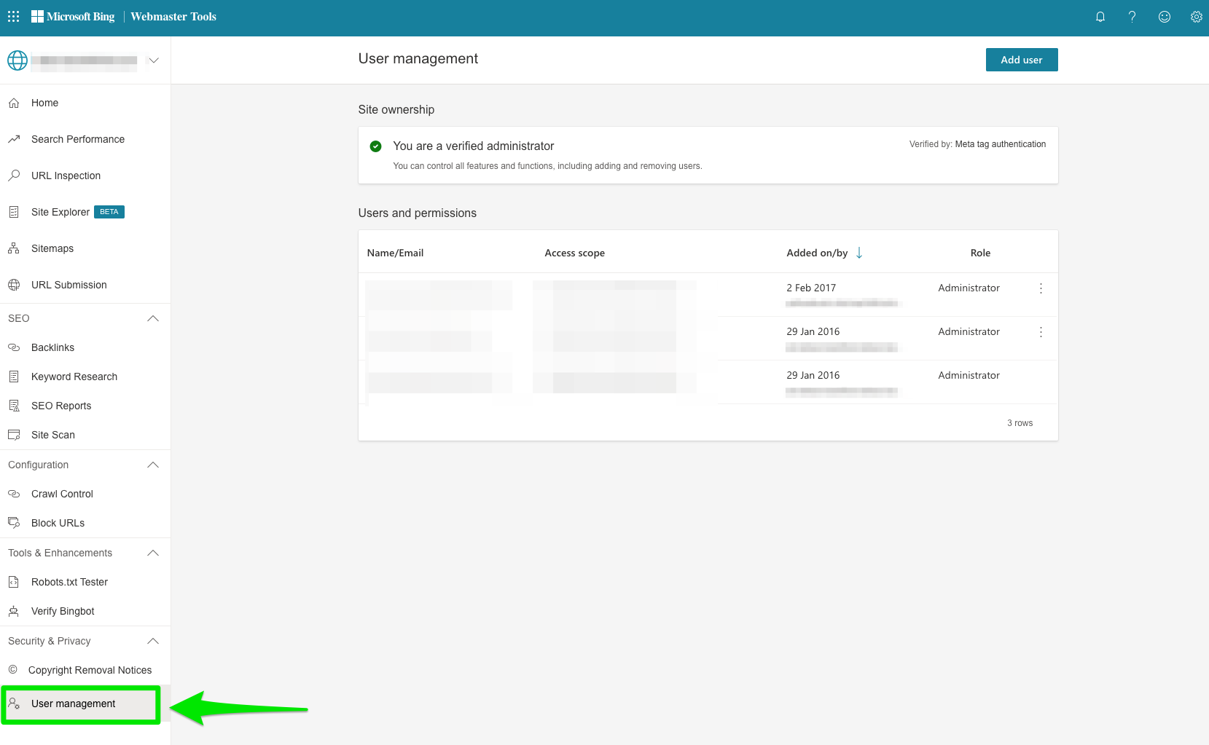
Task: Click the Add user button
Action: [x=1021, y=60]
